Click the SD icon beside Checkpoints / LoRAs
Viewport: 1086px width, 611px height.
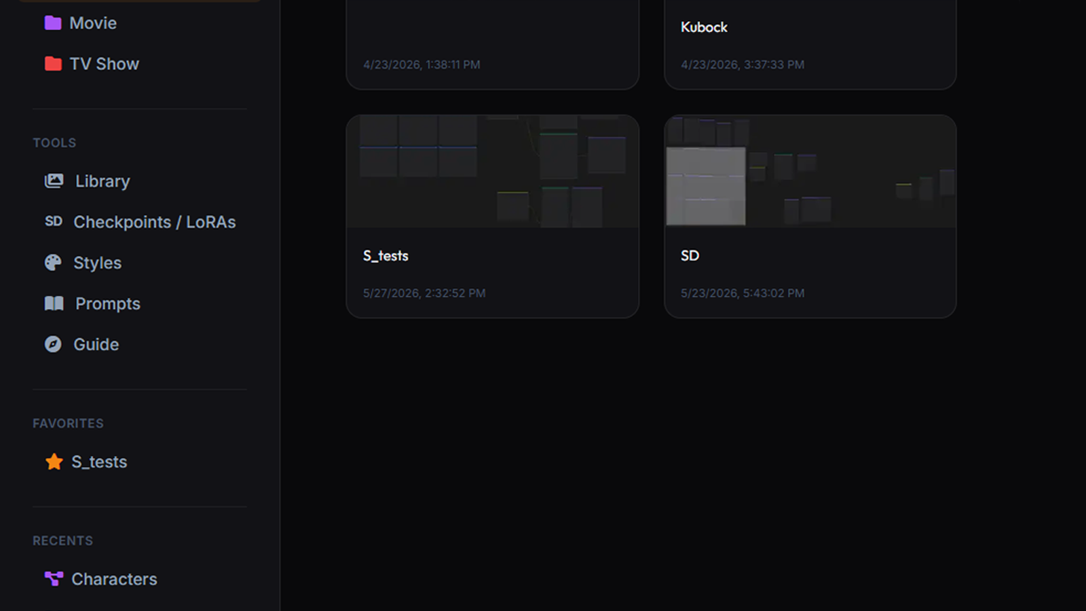[x=54, y=221]
